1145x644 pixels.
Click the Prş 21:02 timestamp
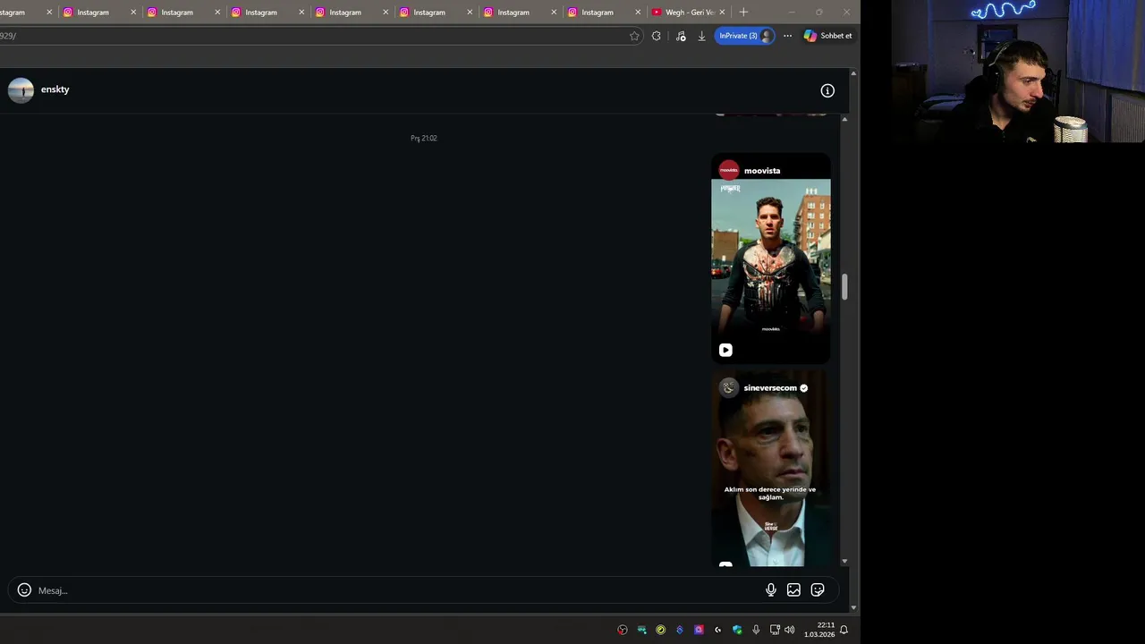[x=424, y=138]
